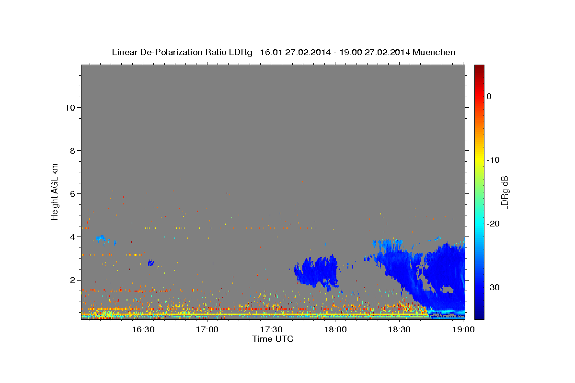Screen dimensions: 575x383
Task: Click the 17:00 time tick label
Action: (x=207, y=329)
